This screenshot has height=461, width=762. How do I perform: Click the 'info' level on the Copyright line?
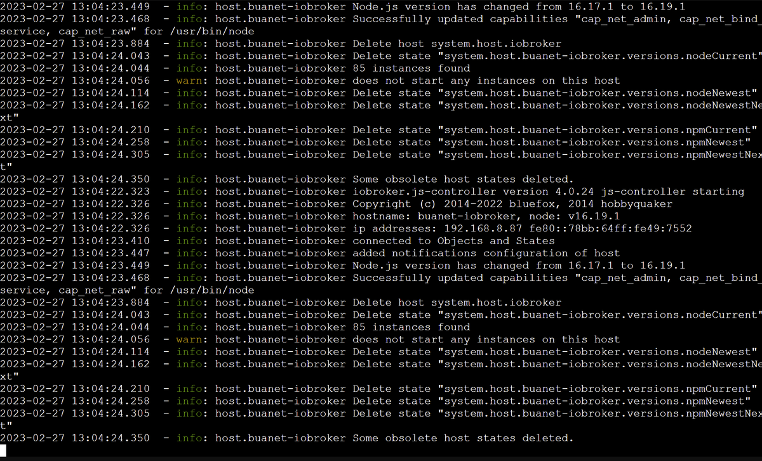(189, 204)
